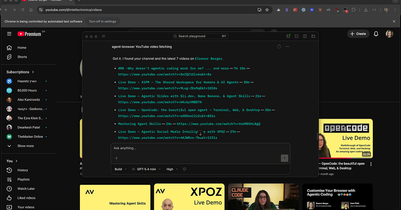The height and width of the screenshot is (210, 401).
Task: Dismiss the automated test software banner
Action: point(394,22)
